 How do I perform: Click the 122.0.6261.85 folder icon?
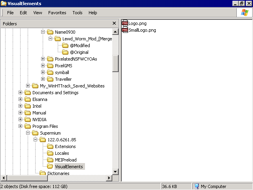pyautogui.click(x=43, y=140)
